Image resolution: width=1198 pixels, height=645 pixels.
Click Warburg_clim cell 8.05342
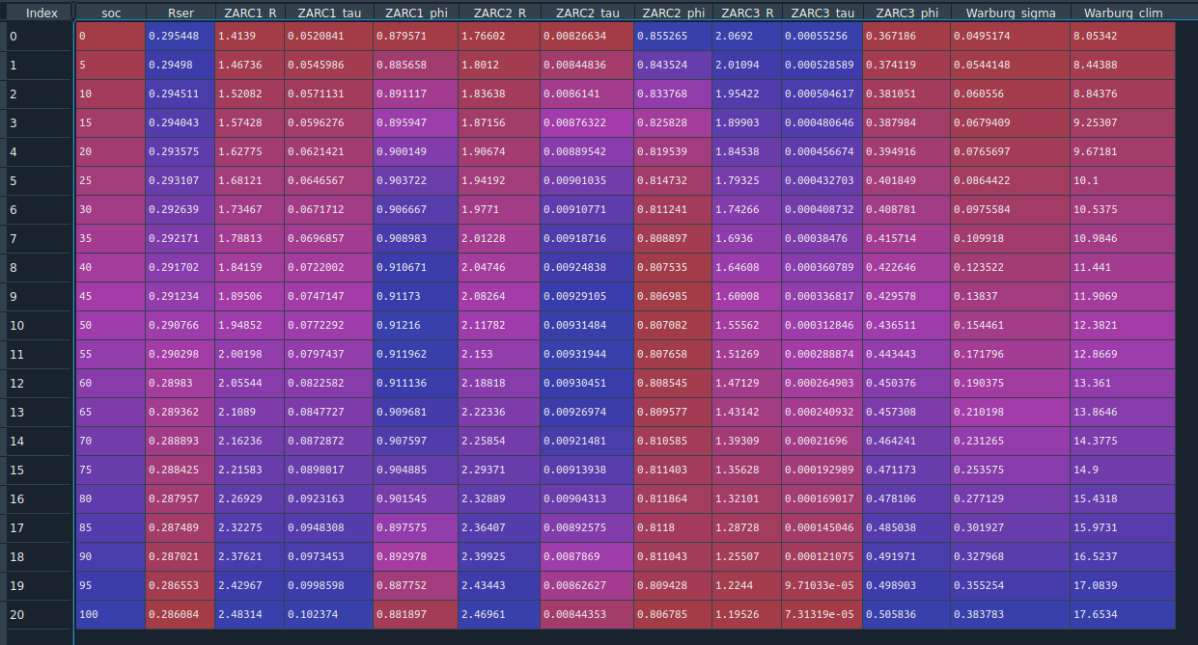click(x=1123, y=37)
